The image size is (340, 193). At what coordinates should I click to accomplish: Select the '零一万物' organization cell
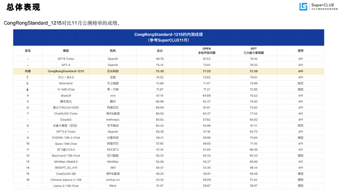(x=113, y=90)
